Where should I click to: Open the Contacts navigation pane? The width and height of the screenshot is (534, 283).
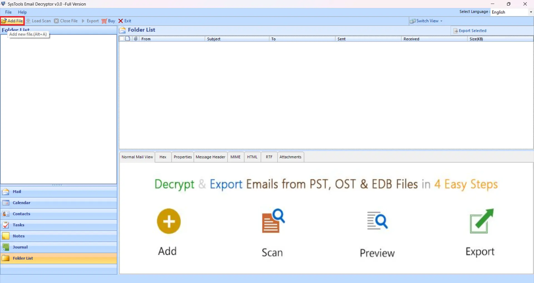[59, 214]
